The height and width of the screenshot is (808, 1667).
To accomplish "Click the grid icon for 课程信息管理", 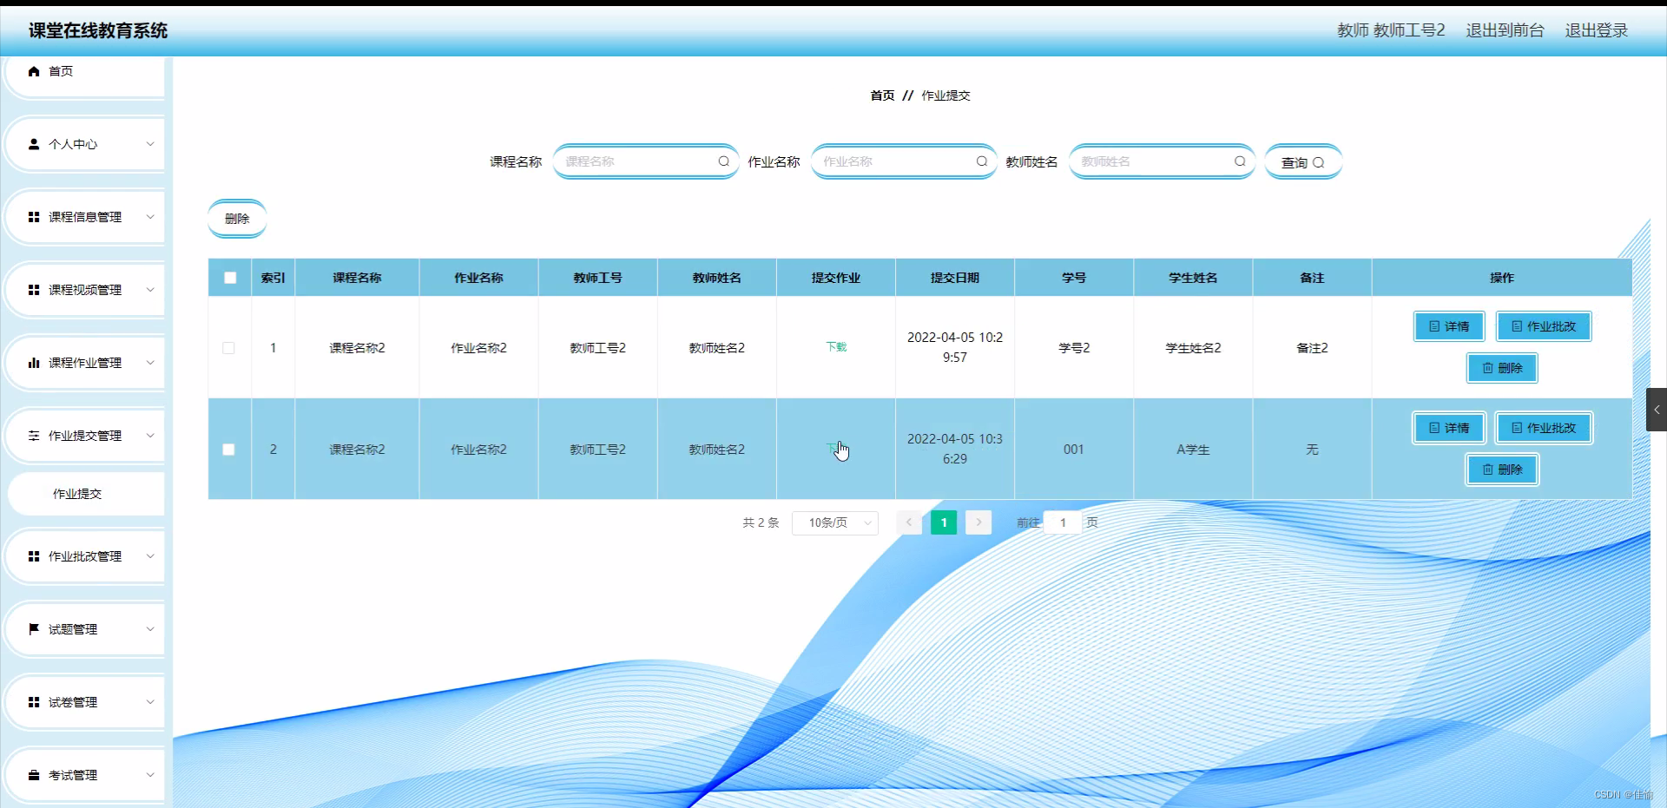I will coord(34,217).
